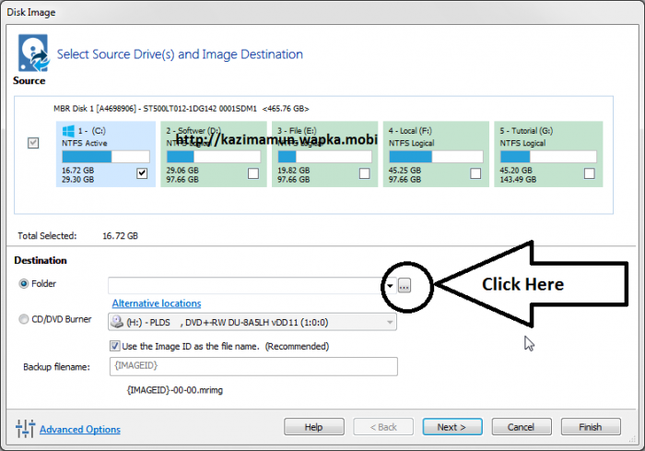Click the Tutorial (G:) usage bar

coord(548,157)
